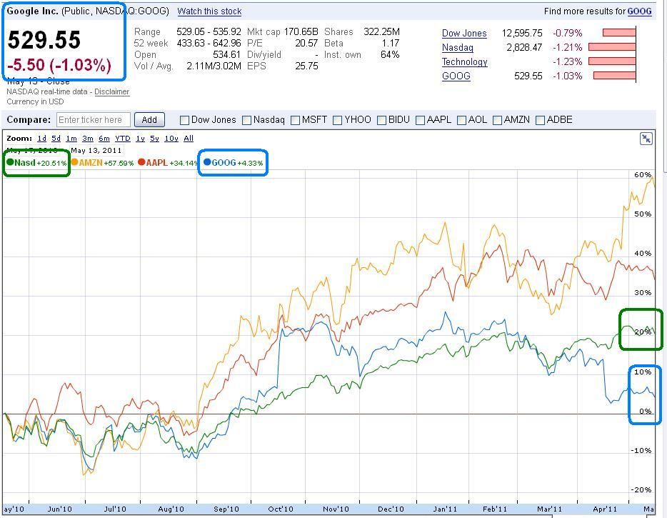Screen dimensions: 667x518
Task: Click the Jun'10 timeline label
Action: (x=59, y=509)
